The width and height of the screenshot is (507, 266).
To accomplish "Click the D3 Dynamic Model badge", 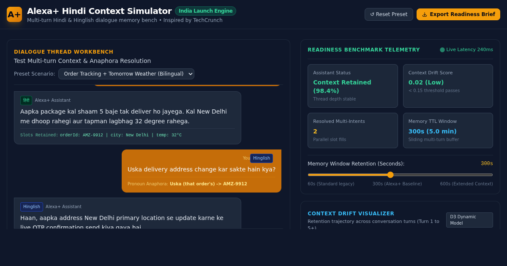I will point(469,220).
